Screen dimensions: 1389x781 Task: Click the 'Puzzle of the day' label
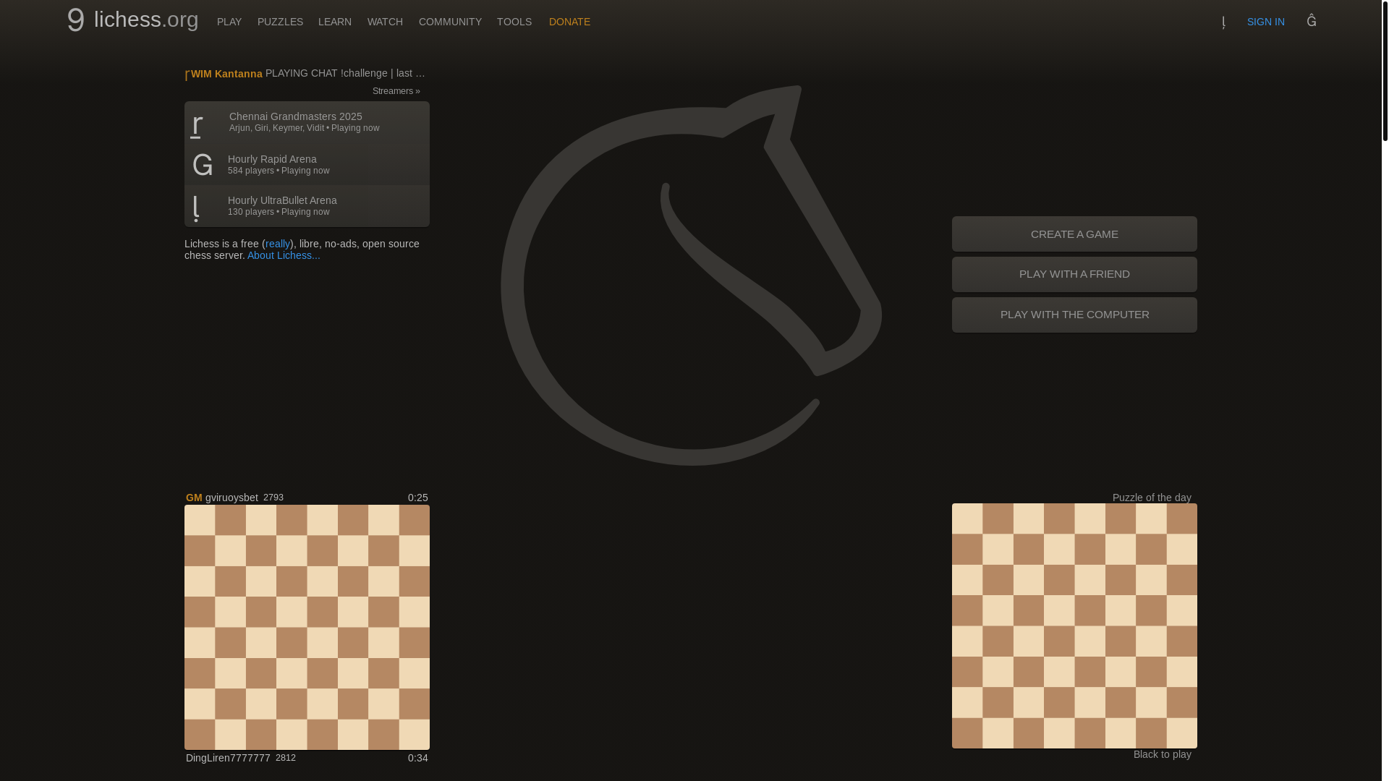(x=1152, y=498)
